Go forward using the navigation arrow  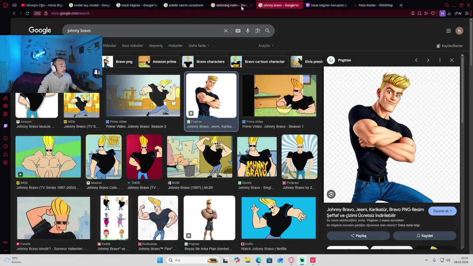[21, 13]
